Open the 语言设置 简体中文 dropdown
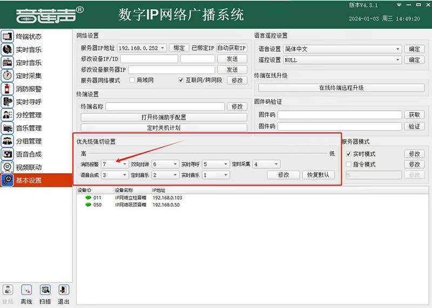 [x=398, y=49]
